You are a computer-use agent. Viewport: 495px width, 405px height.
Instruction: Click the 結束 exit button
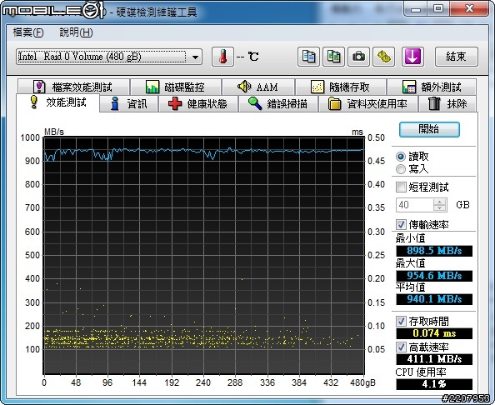[x=456, y=57]
